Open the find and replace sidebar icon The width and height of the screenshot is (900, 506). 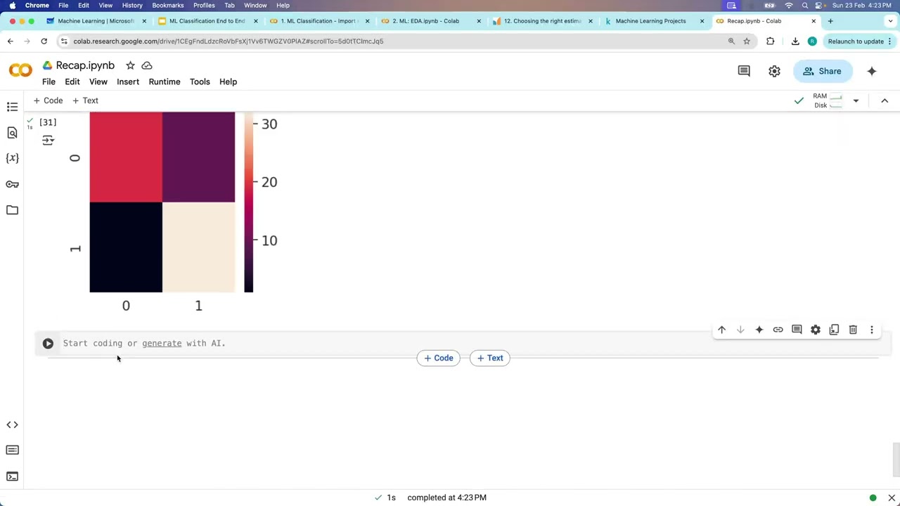tap(12, 132)
